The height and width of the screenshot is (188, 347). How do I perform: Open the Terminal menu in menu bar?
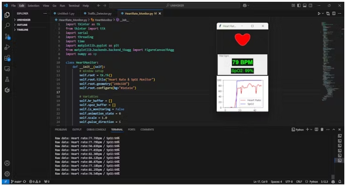click(74, 6)
